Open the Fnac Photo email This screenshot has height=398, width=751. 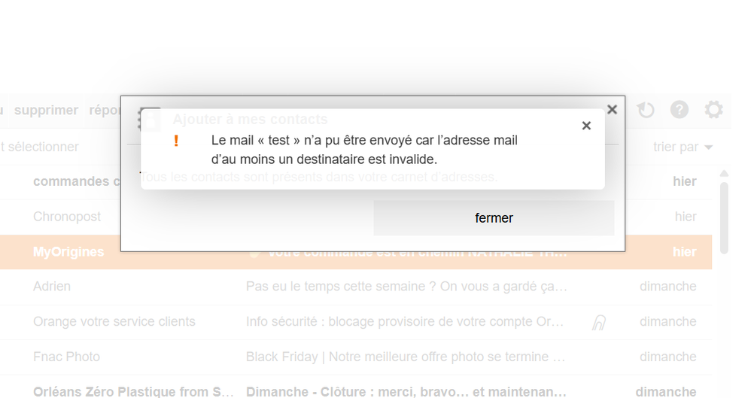tap(356, 357)
